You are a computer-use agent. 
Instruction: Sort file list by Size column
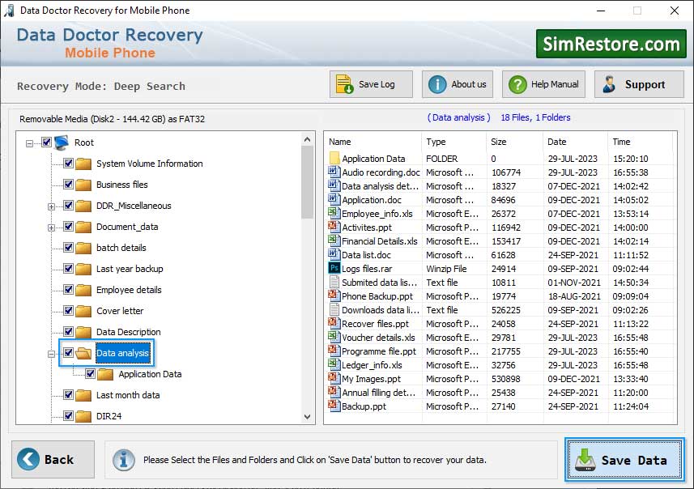(x=514, y=142)
